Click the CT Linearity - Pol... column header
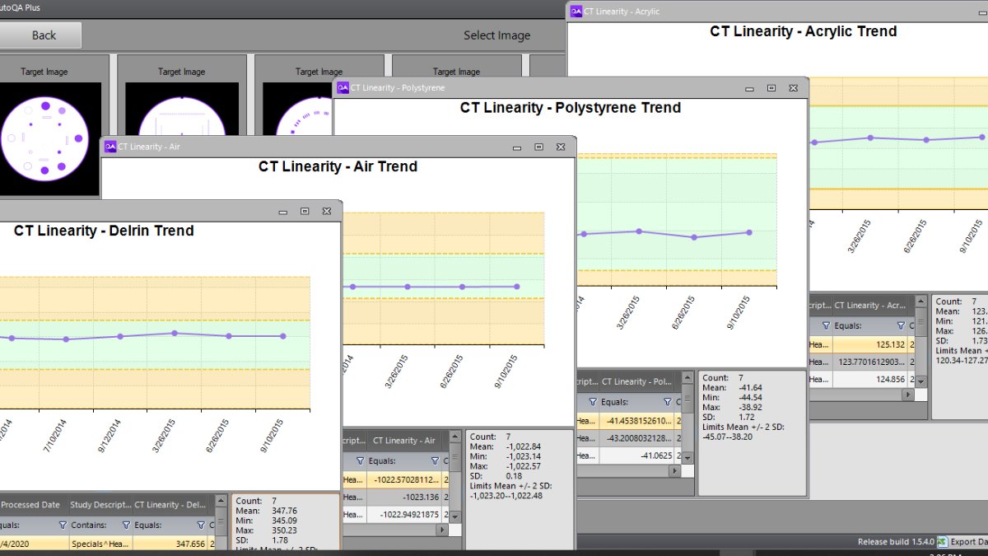988x556 pixels. click(637, 382)
